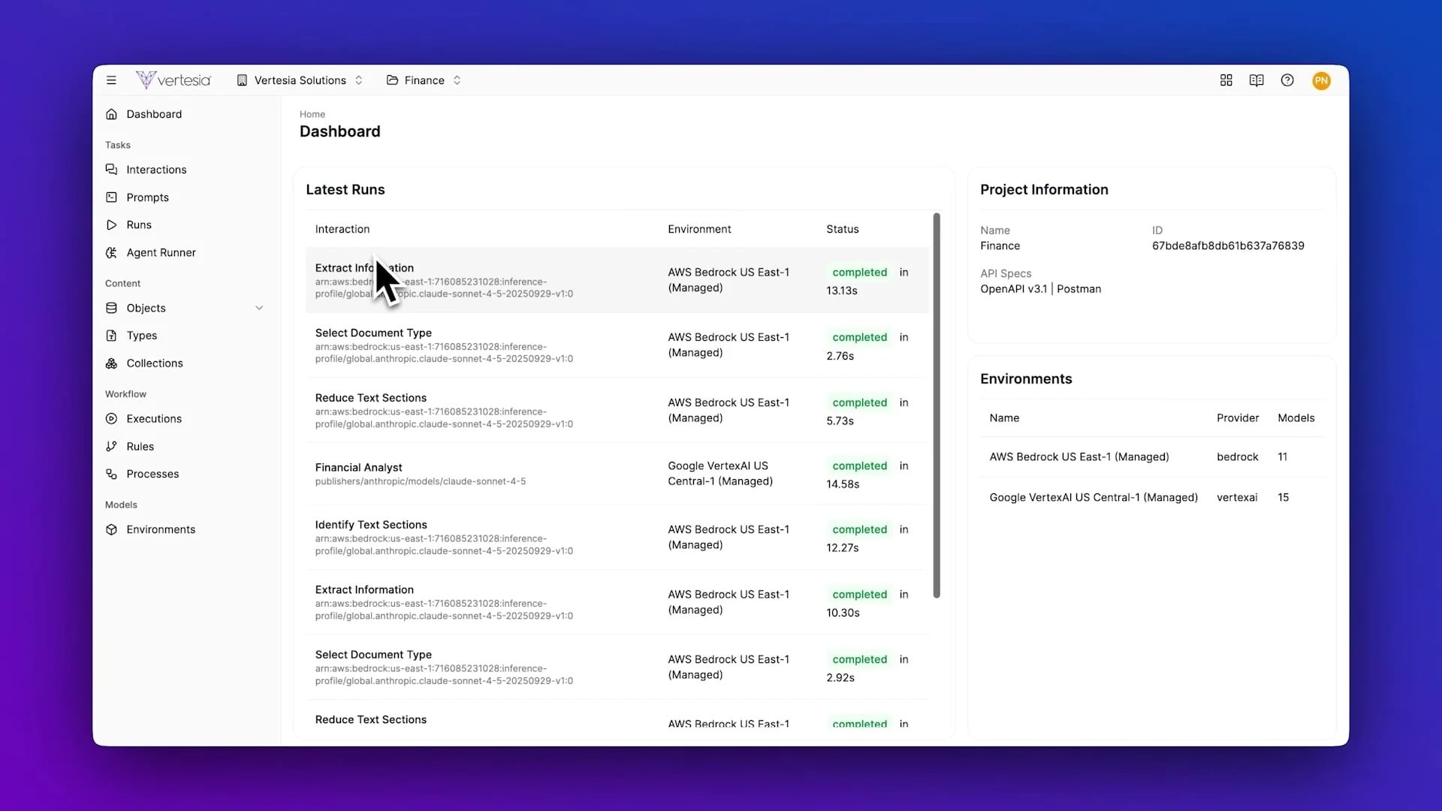Click the Executions icon
The width and height of the screenshot is (1442, 811).
pyautogui.click(x=111, y=419)
